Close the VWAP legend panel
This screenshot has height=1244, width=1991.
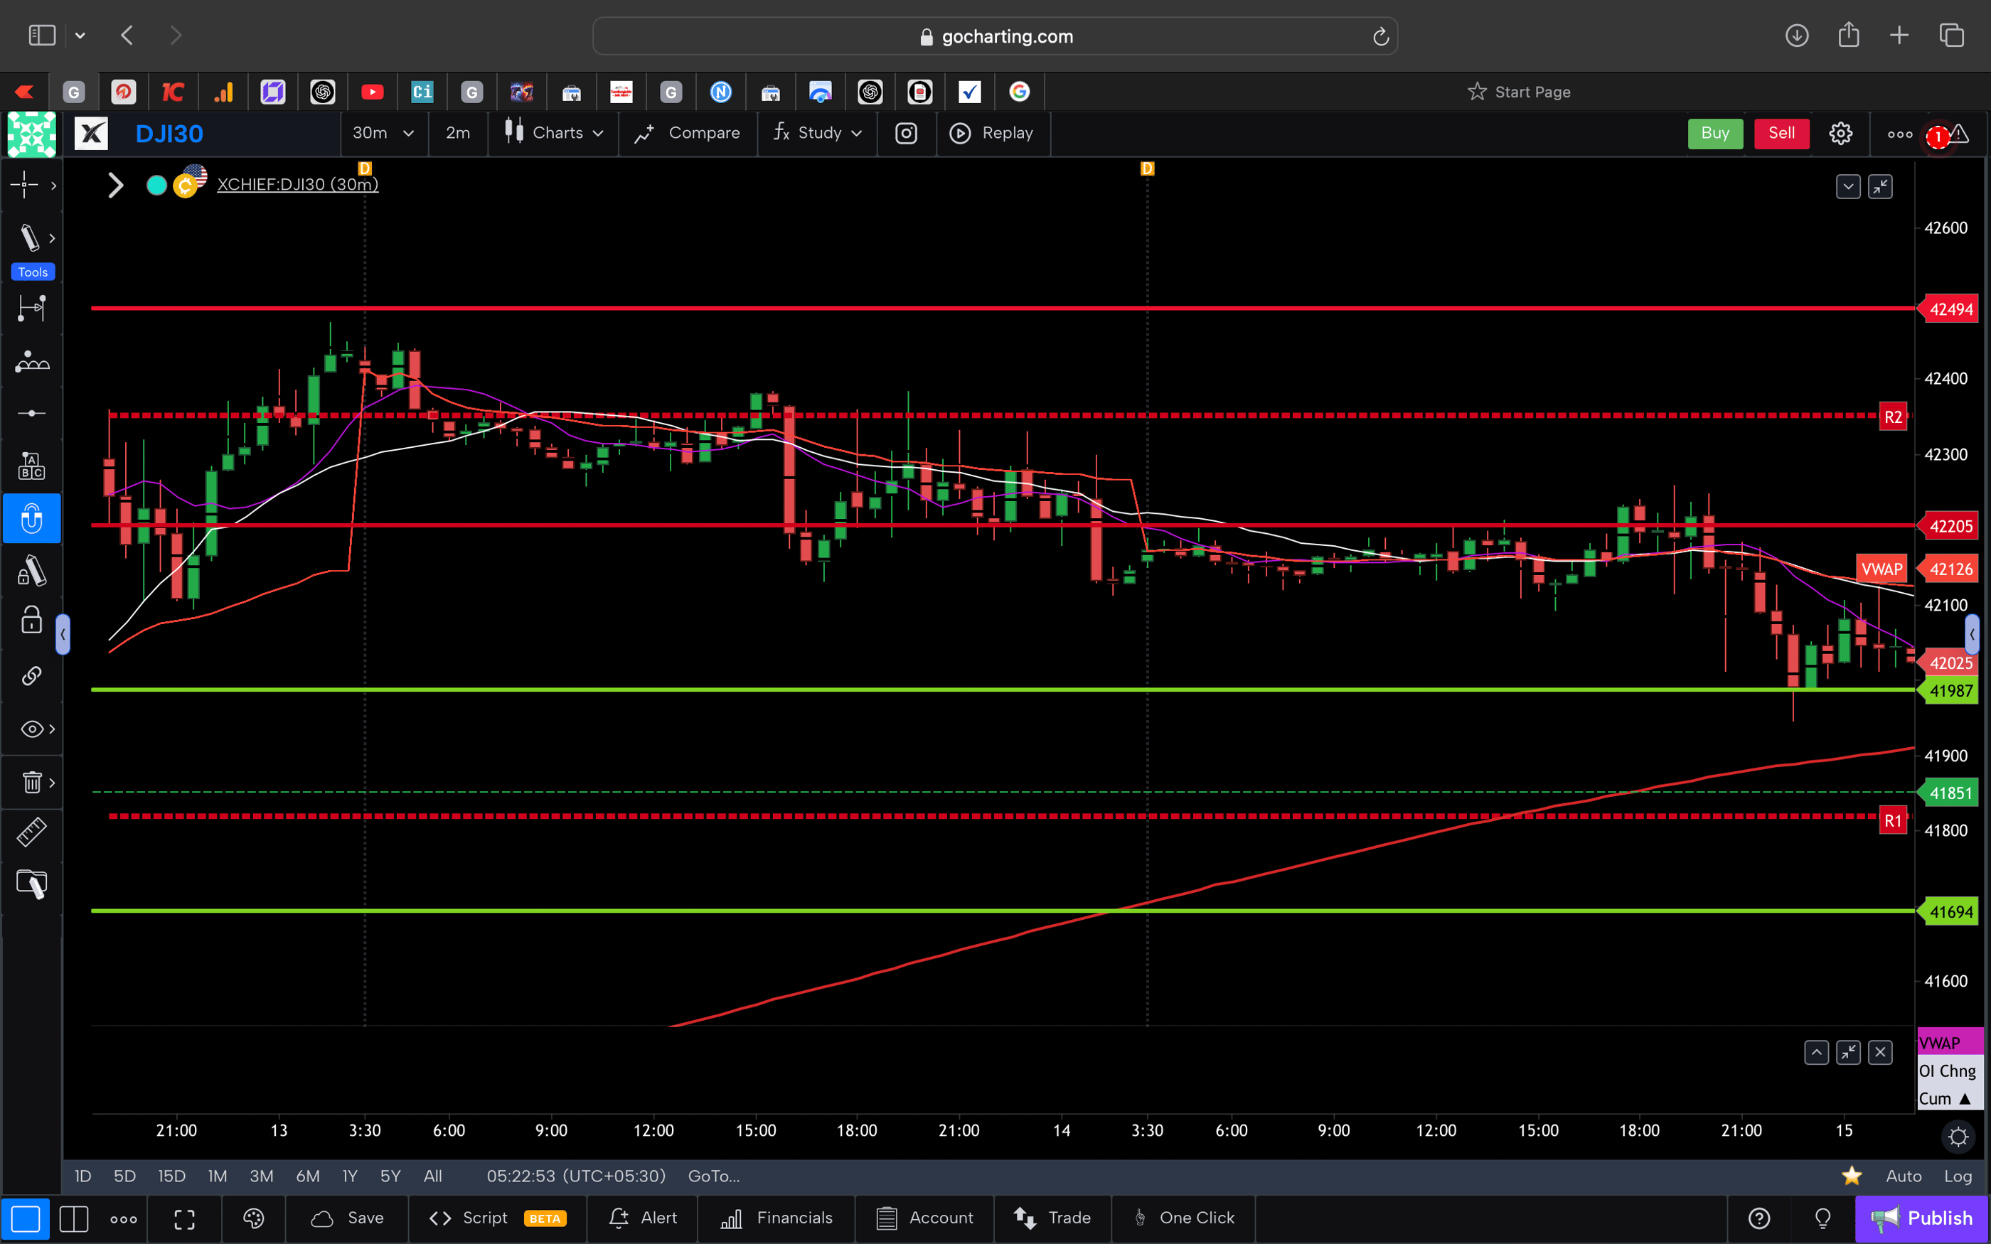(1881, 1052)
